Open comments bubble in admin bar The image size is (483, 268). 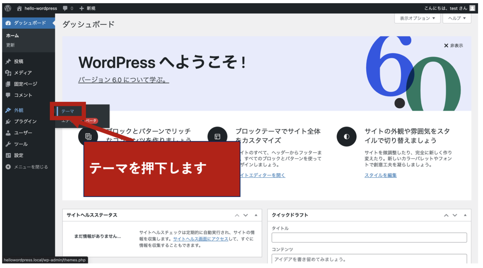pos(65,8)
